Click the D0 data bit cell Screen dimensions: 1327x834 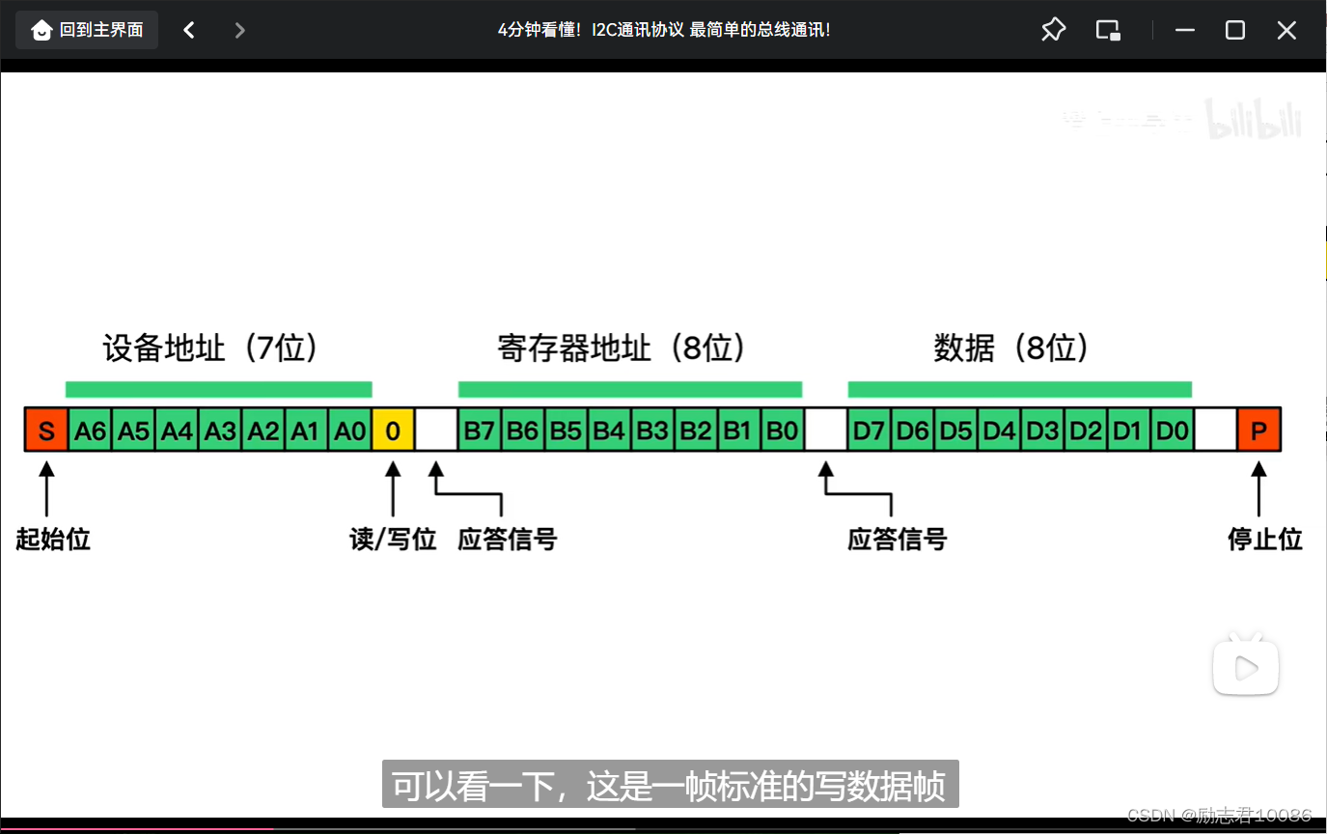tap(1172, 430)
